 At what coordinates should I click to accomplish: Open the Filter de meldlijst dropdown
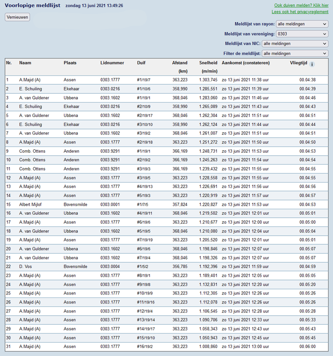click(x=295, y=54)
